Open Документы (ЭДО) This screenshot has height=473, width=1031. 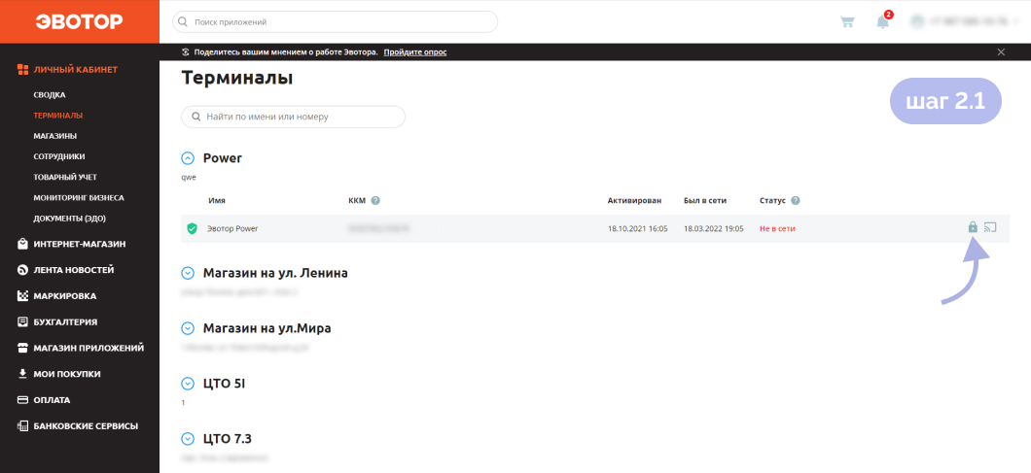70,219
